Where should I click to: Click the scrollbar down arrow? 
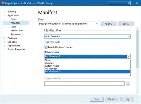137,92
